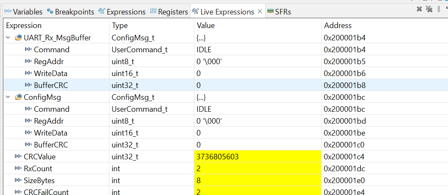Viewport: 448px width, 195px height.
Task: Remove the selected live expression
Action: (x=419, y=9)
